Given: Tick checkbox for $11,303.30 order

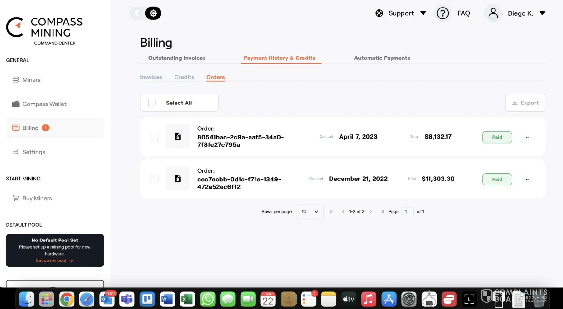Looking at the screenshot, I should 155,179.
